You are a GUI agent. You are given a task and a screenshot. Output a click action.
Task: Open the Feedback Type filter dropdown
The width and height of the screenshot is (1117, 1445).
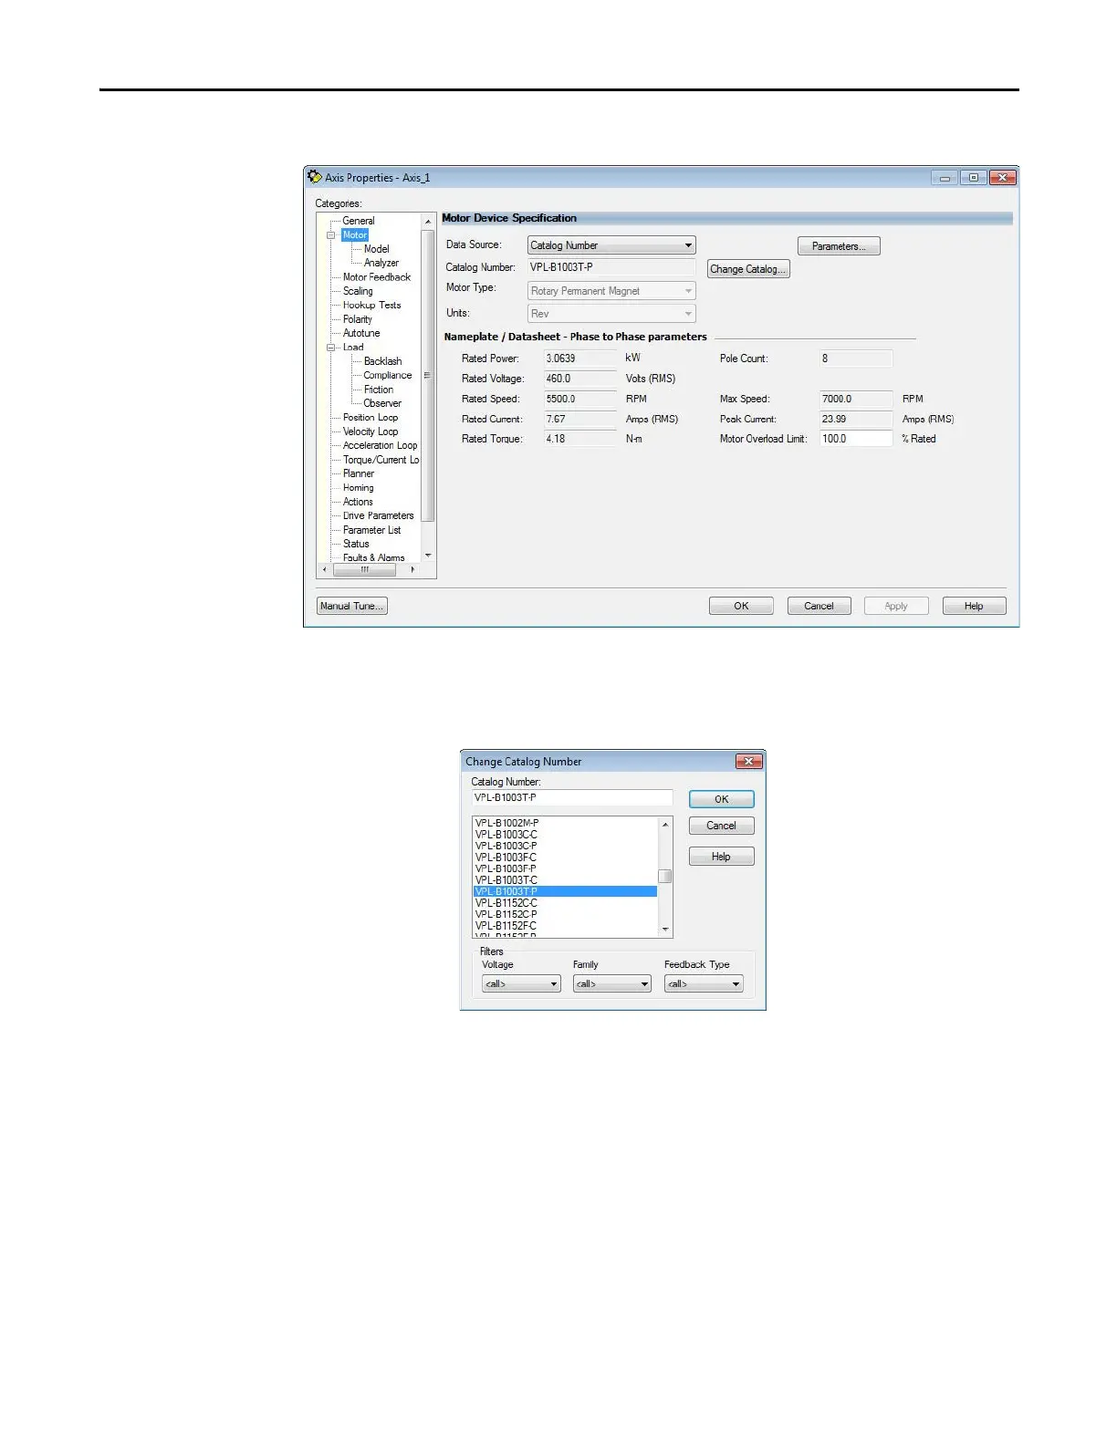coord(704,984)
